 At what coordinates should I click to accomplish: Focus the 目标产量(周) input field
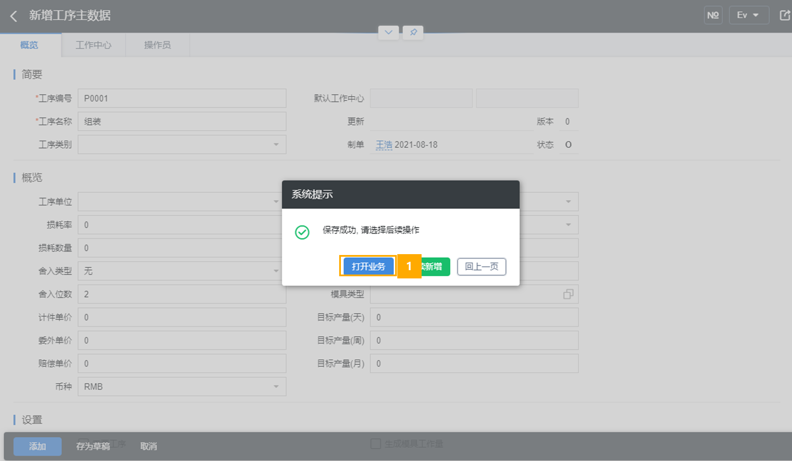(x=474, y=340)
